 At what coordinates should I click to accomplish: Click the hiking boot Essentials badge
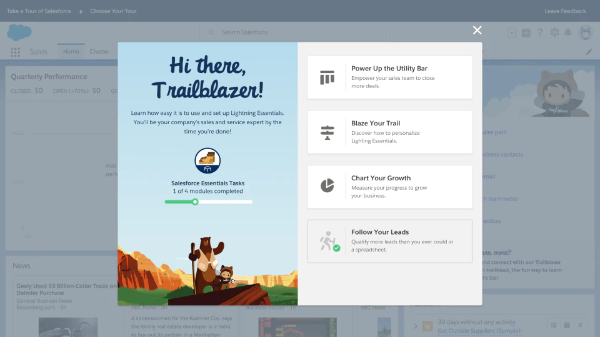tap(207, 161)
